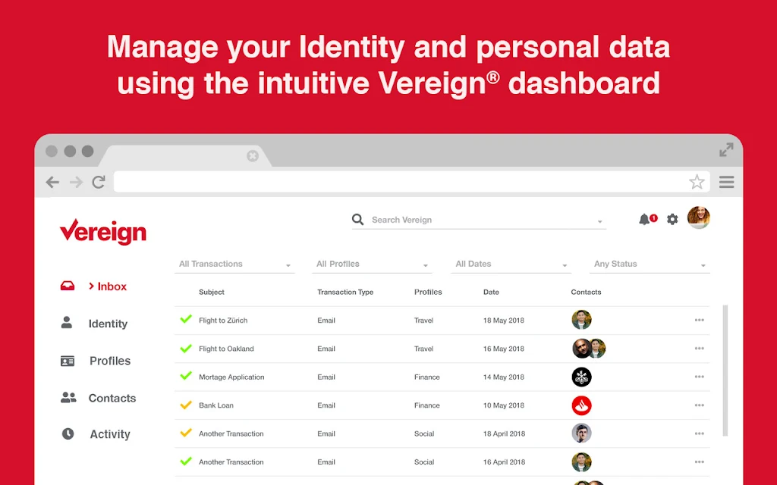Open the notifications bell
The width and height of the screenshot is (777, 485).
click(x=644, y=219)
